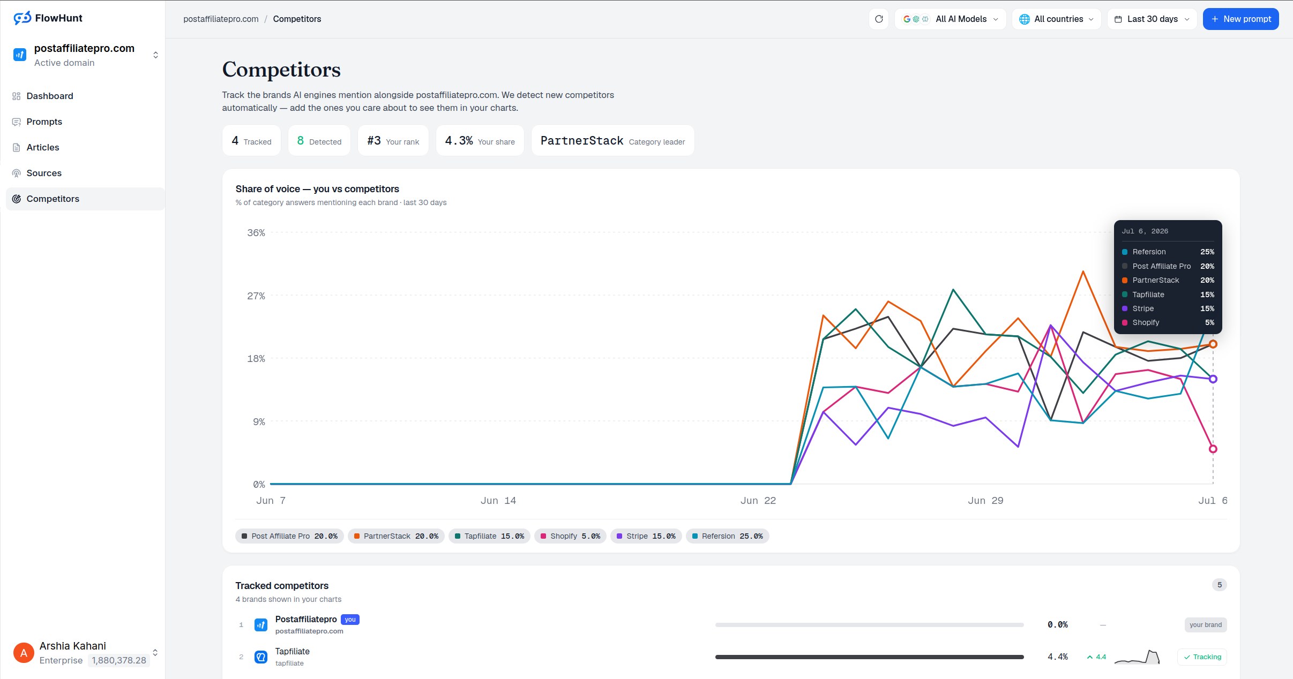This screenshot has height=679, width=1293.
Task: Select Competitors in the sidebar
Action: [85, 199]
